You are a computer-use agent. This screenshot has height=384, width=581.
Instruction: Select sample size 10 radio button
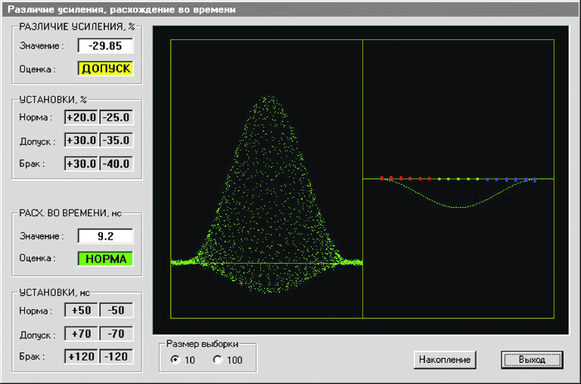click(176, 360)
